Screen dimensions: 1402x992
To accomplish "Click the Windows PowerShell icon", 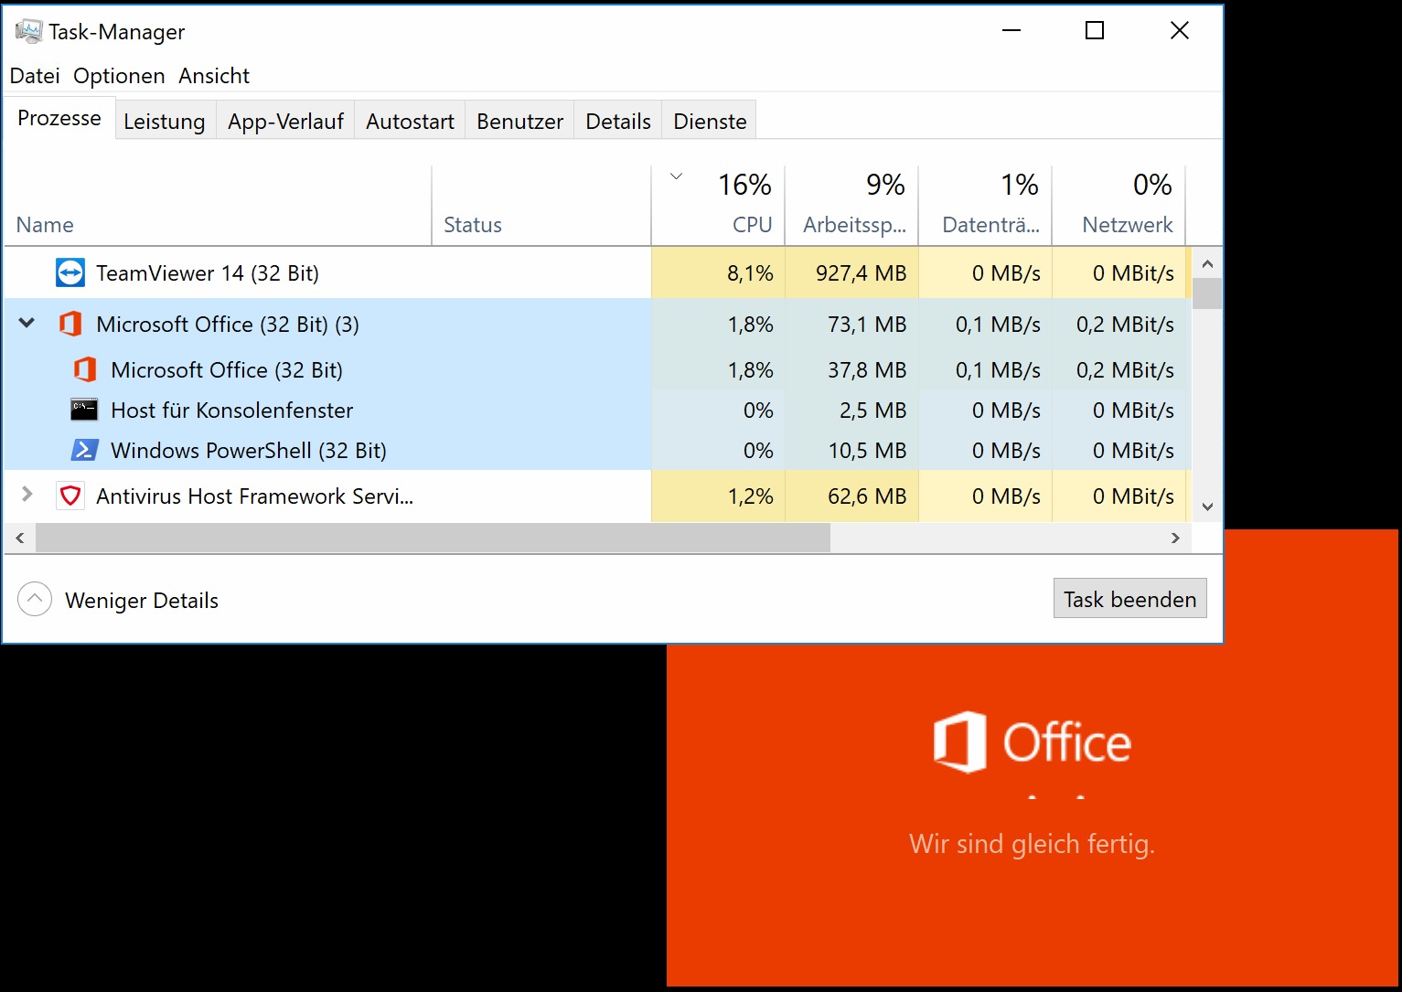I will 84,450.
